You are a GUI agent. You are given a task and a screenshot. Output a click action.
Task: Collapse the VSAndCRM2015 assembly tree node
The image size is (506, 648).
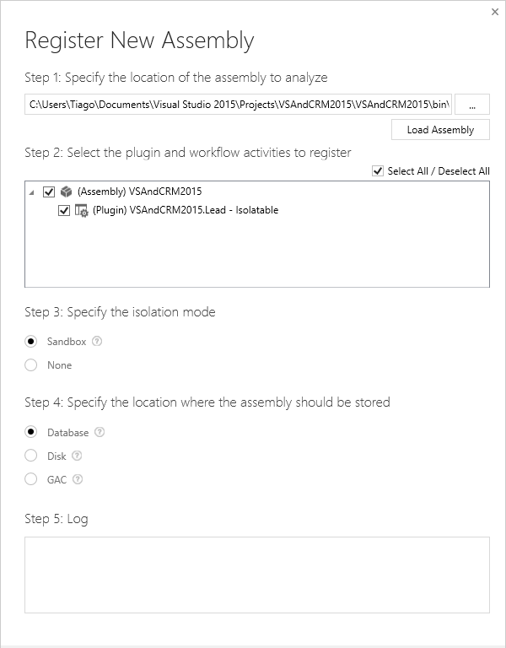[32, 192]
